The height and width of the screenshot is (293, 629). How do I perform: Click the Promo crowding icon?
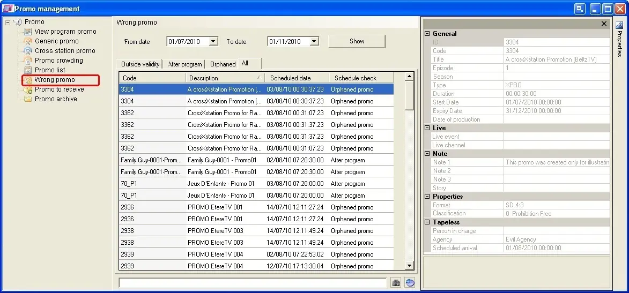tap(28, 61)
